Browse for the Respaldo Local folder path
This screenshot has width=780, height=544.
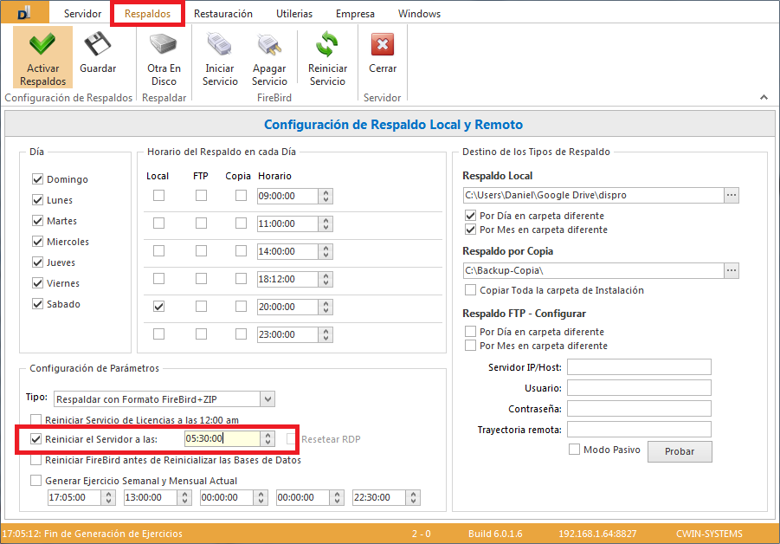click(x=732, y=196)
